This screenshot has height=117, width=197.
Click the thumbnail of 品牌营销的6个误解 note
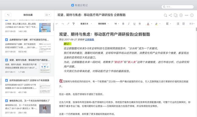45,48
